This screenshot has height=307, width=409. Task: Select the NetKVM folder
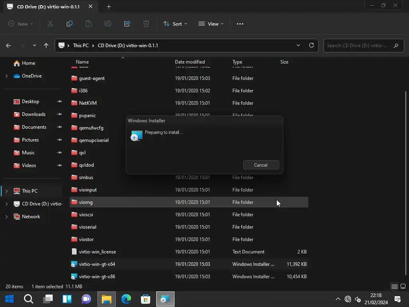point(189,103)
